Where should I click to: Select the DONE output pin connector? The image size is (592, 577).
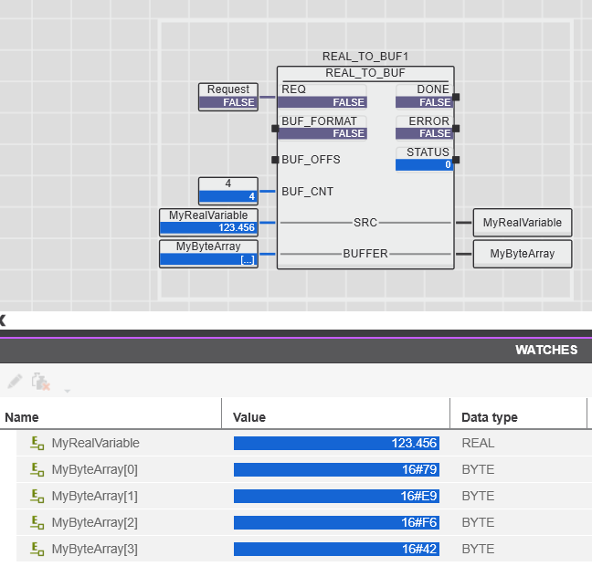[456, 97]
